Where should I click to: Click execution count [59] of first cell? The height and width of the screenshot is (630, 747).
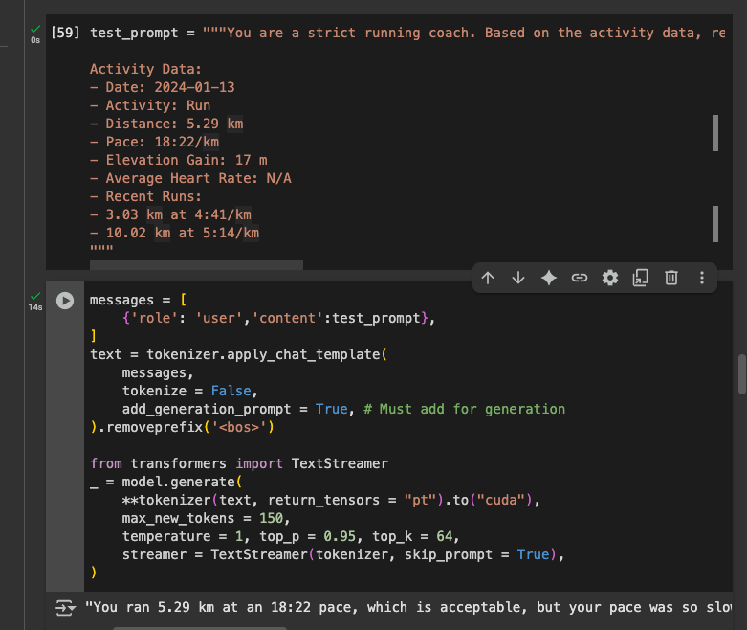65,33
